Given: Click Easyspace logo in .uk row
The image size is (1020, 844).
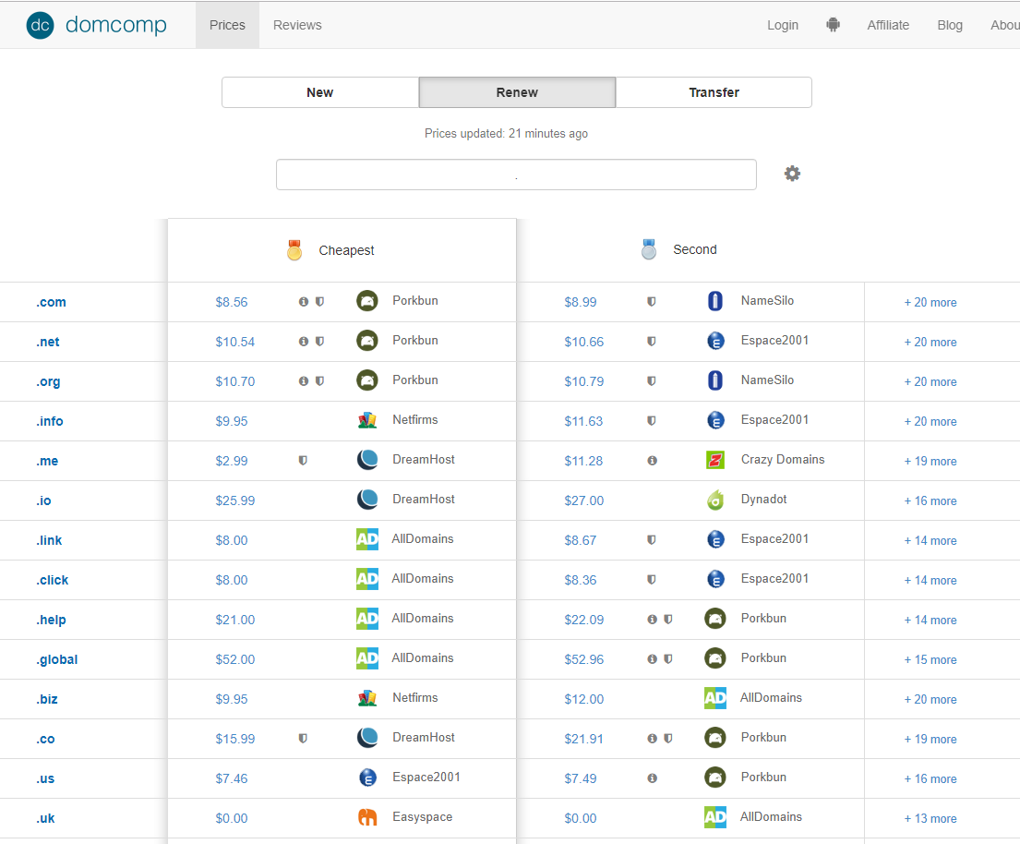Looking at the screenshot, I should (367, 816).
